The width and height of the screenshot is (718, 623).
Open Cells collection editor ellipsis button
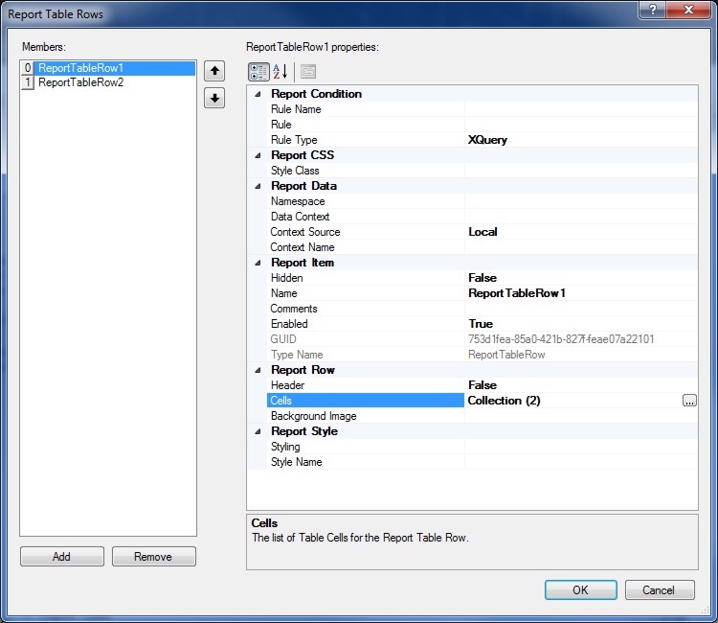[689, 401]
